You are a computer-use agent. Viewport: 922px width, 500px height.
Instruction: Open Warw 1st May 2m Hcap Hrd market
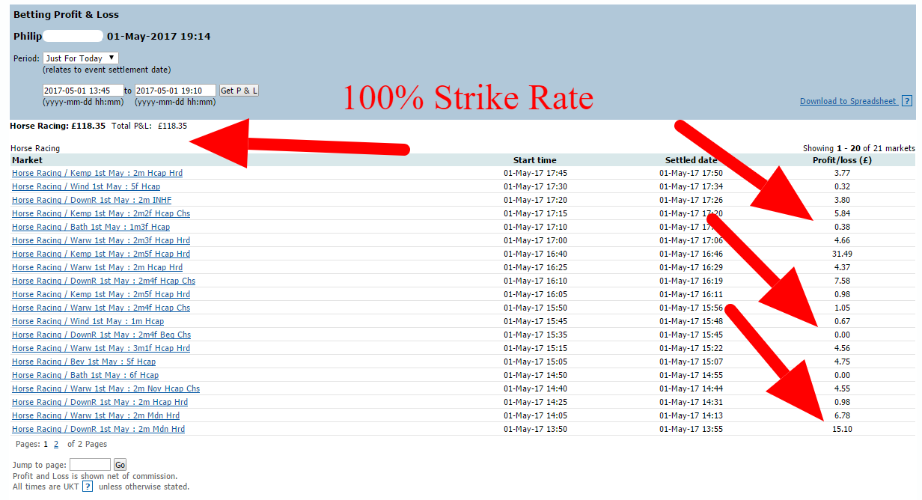[97, 267]
